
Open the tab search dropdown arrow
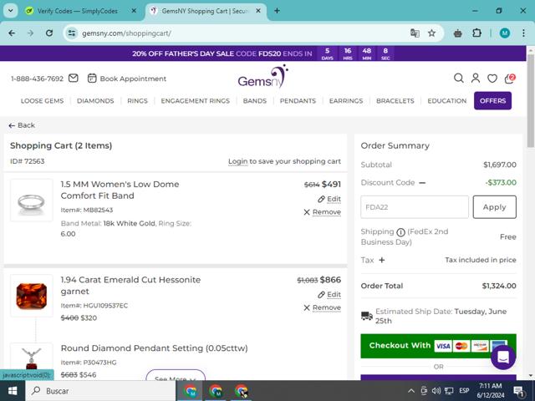(11, 11)
